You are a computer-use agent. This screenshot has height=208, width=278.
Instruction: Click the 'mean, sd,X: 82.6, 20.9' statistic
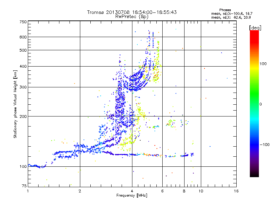[231, 17]
